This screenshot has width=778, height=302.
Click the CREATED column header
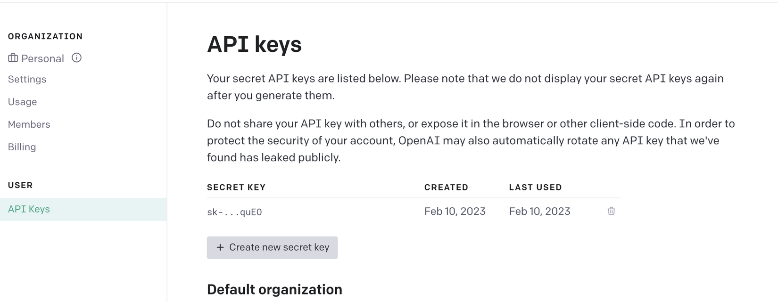point(446,188)
